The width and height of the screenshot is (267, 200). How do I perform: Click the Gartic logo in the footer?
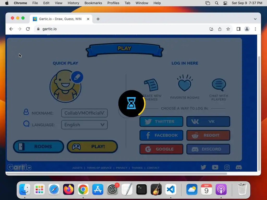tap(19, 167)
